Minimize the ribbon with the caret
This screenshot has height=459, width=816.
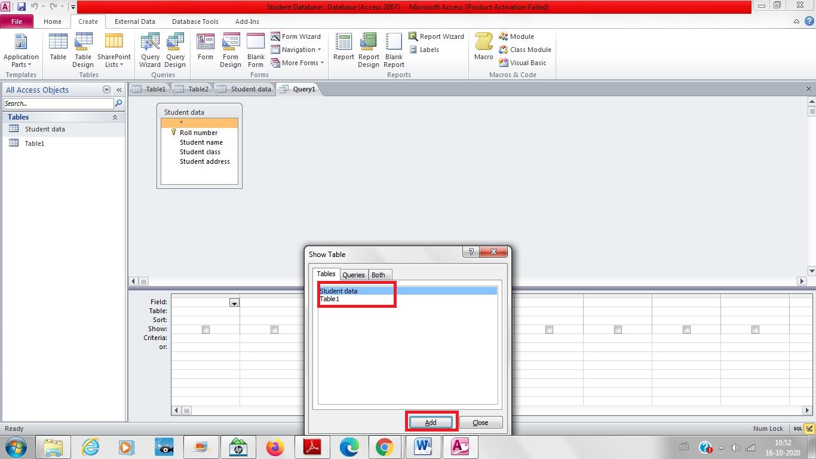tap(796, 22)
